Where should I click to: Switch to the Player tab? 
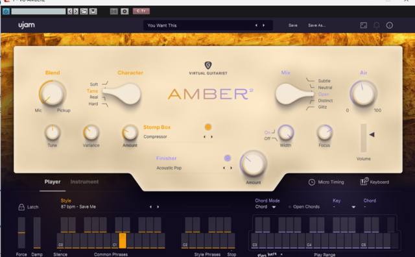(53, 182)
